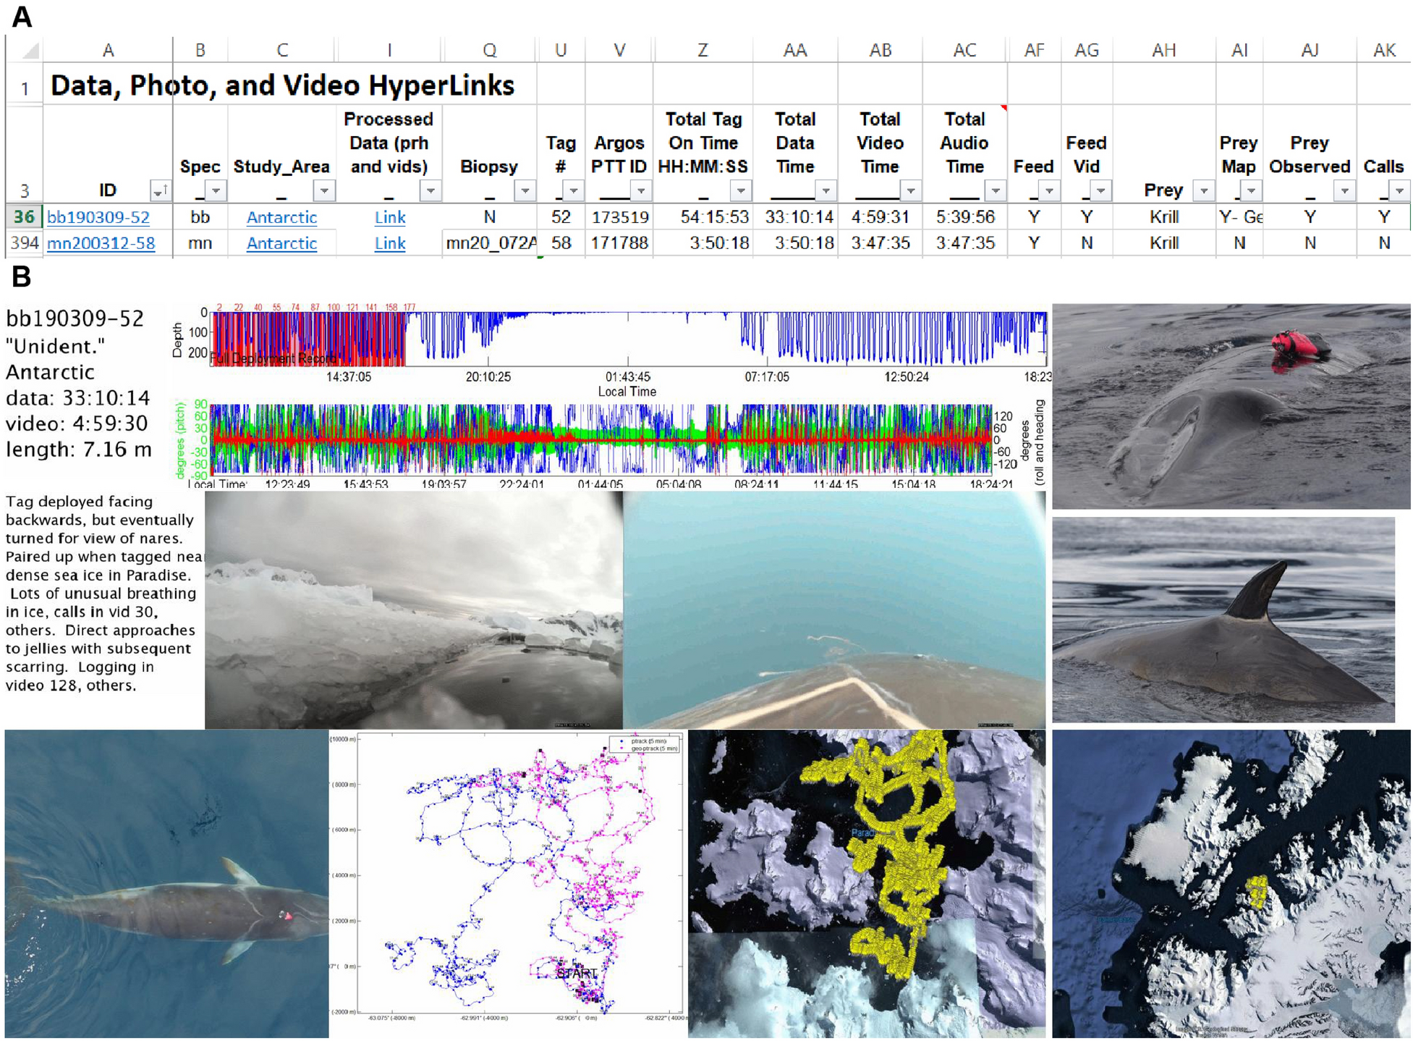Expand the Spec column filter arrow
This screenshot has height=1041, width=1413.
[x=215, y=191]
